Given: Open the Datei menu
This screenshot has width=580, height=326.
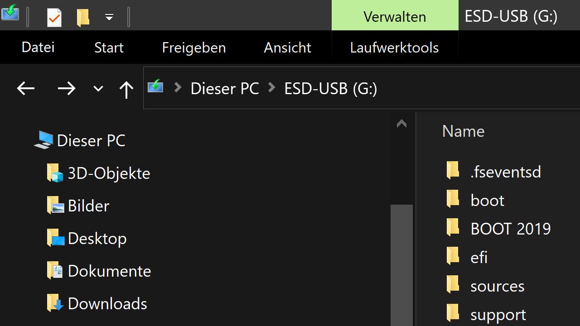Looking at the screenshot, I should [38, 48].
